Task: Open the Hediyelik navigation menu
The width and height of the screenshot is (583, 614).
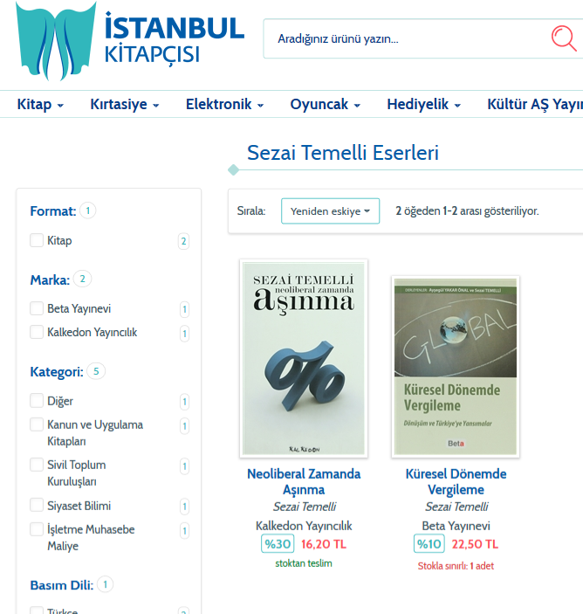Action: (x=424, y=105)
